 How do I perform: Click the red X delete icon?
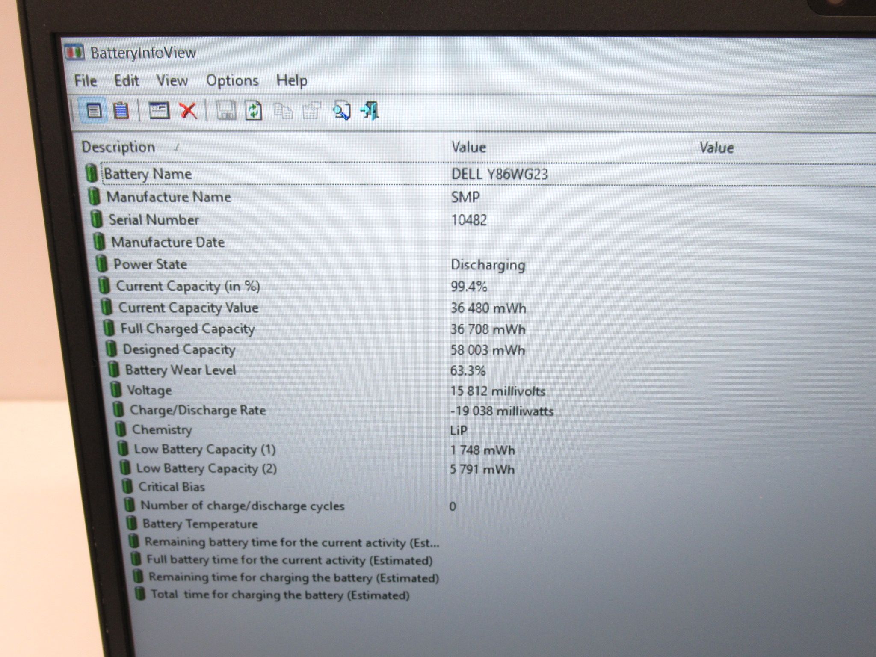pos(188,110)
